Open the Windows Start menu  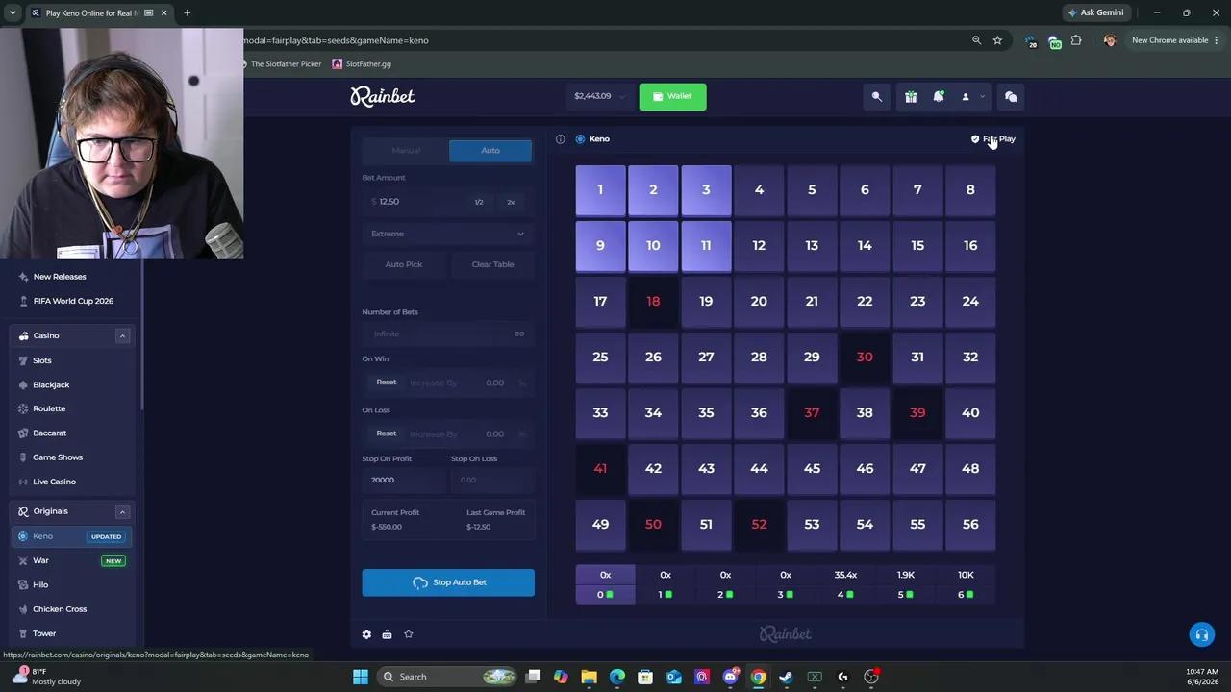coord(361,677)
